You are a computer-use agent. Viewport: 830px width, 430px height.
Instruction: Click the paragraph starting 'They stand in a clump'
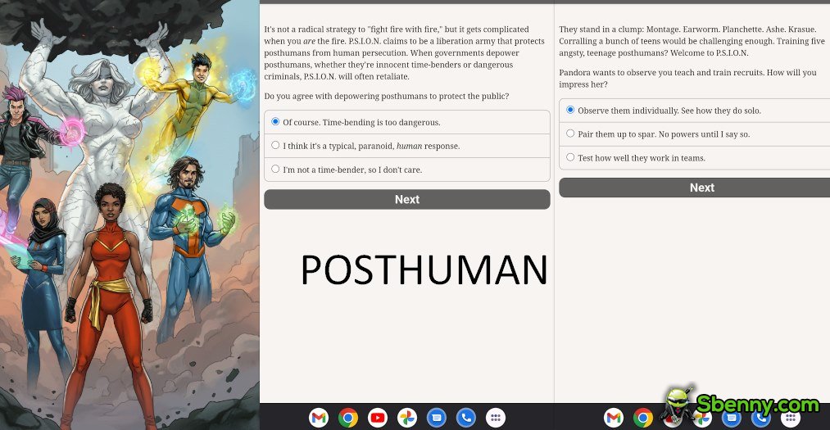coord(692,41)
